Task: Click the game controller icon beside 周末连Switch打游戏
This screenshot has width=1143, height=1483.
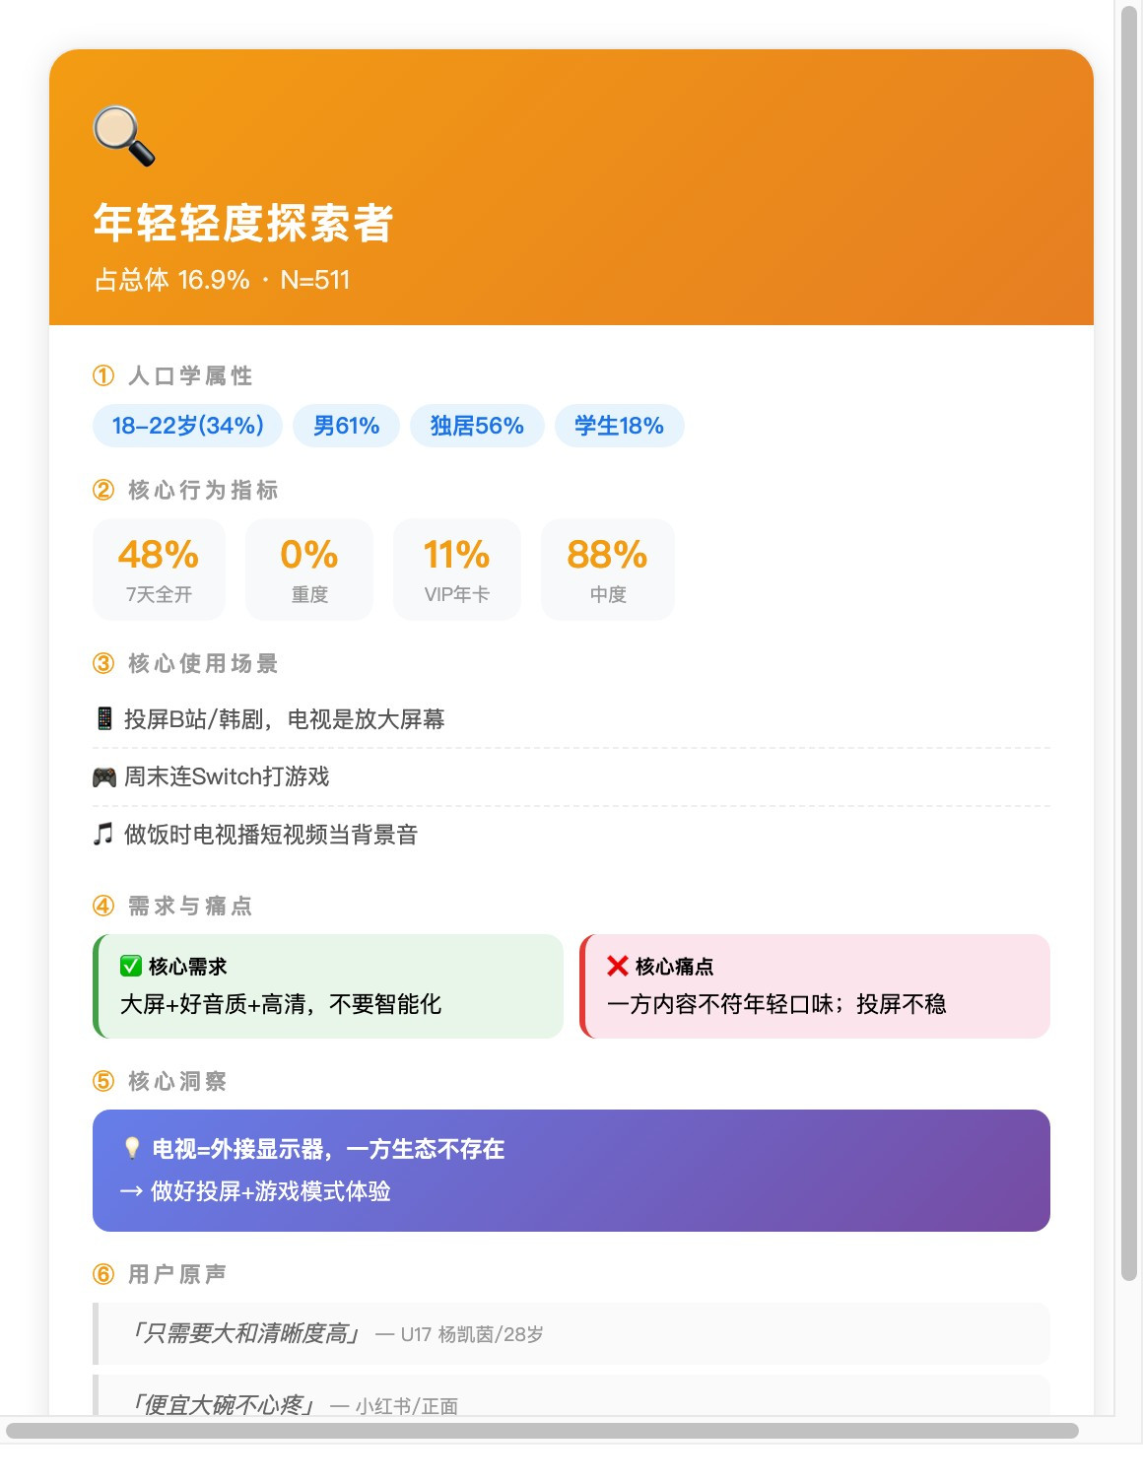Action: click(x=103, y=777)
